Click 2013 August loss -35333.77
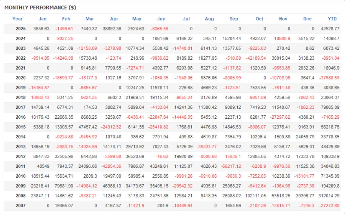The width and height of the screenshot is (345, 214). click(206, 146)
